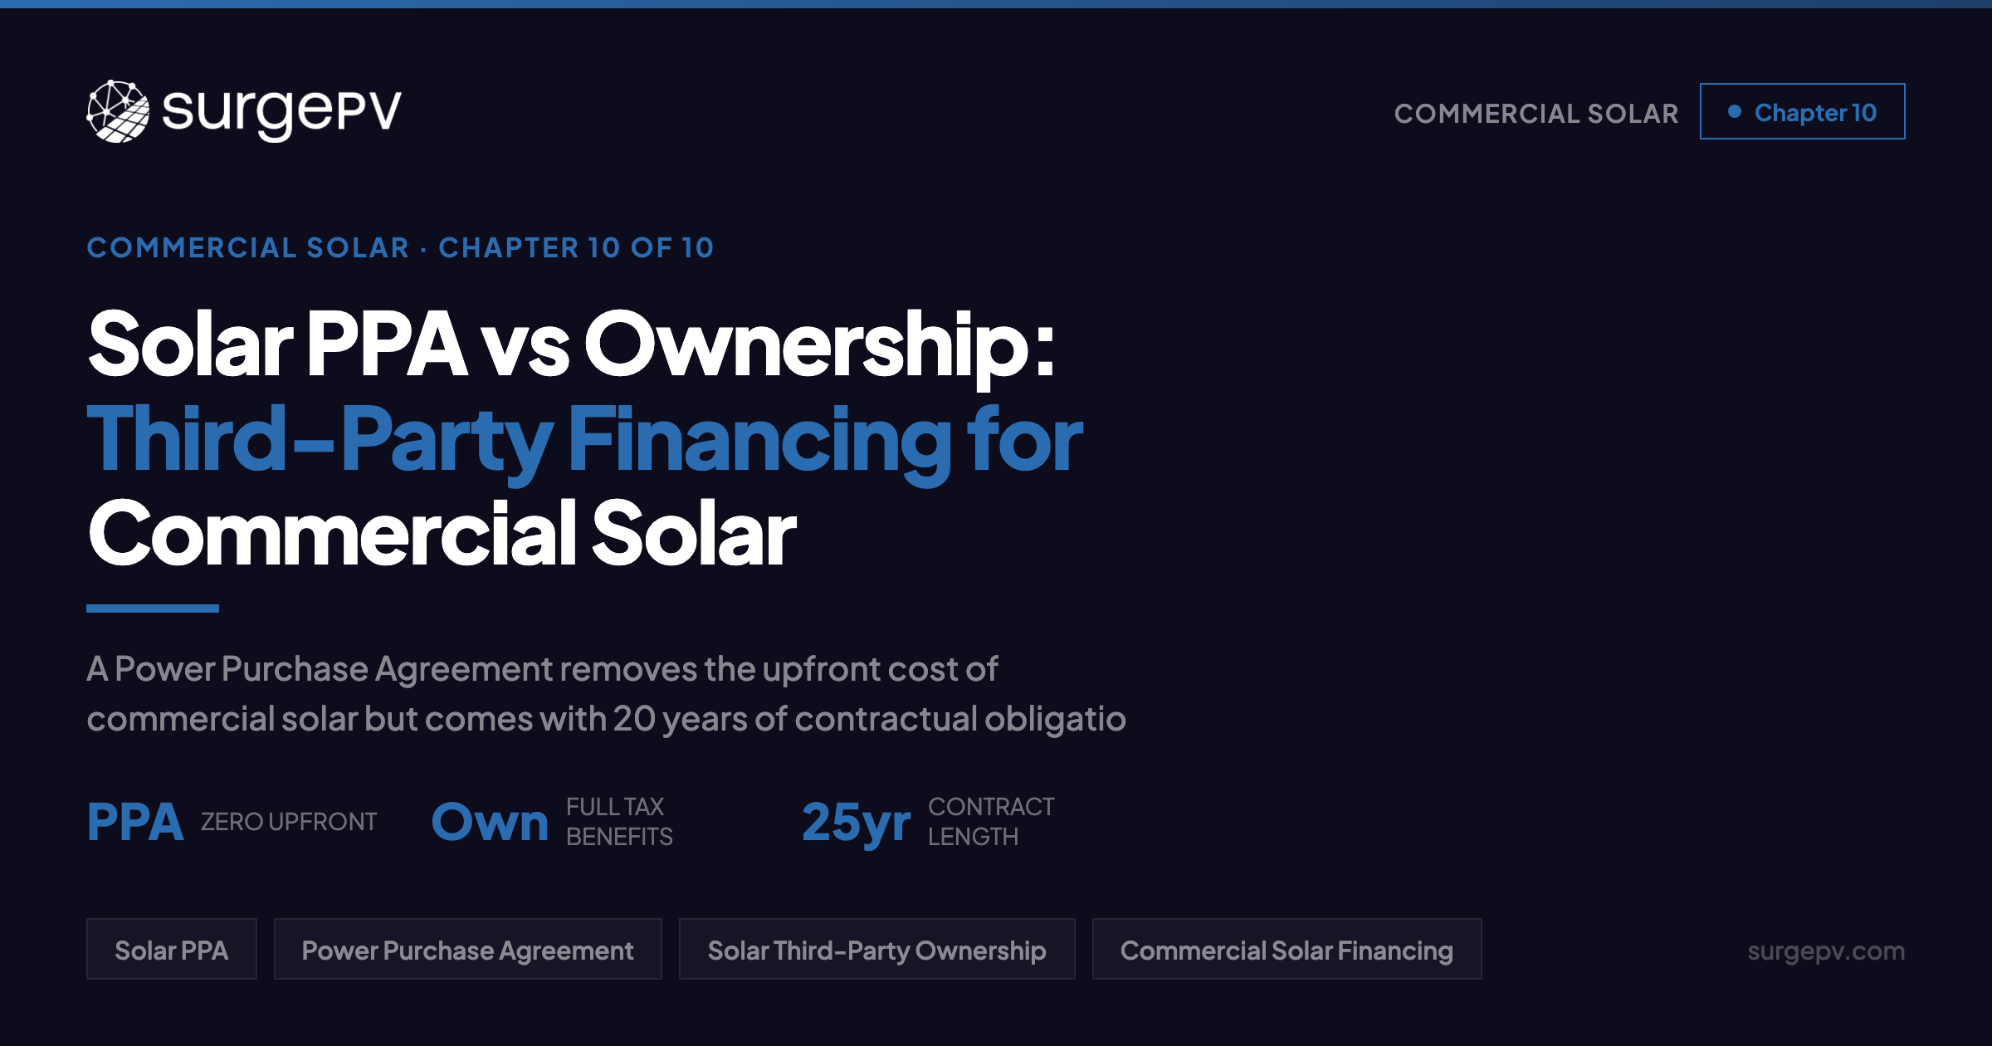
Task: Expand the COMMERCIAL SOLAR header section
Action: [x=1537, y=113]
